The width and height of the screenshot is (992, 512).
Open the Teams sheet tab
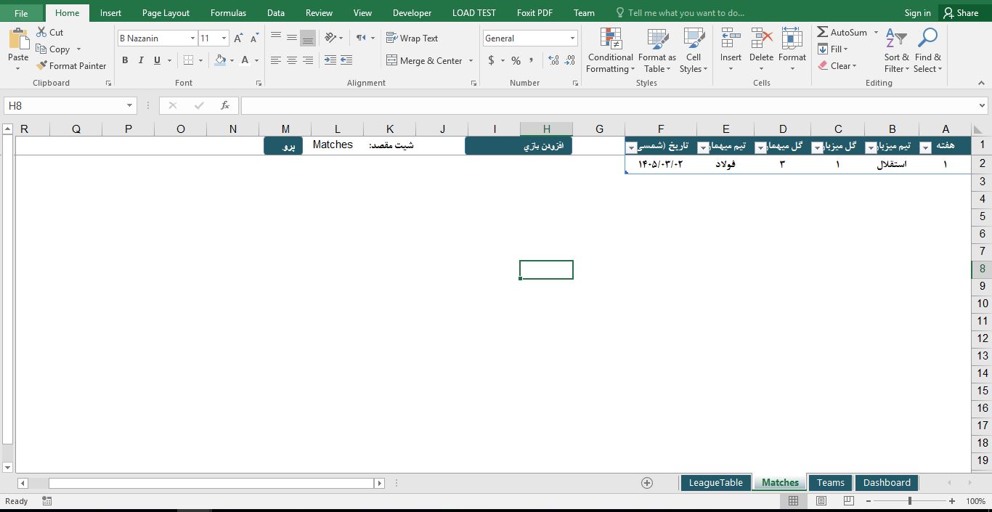[830, 483]
